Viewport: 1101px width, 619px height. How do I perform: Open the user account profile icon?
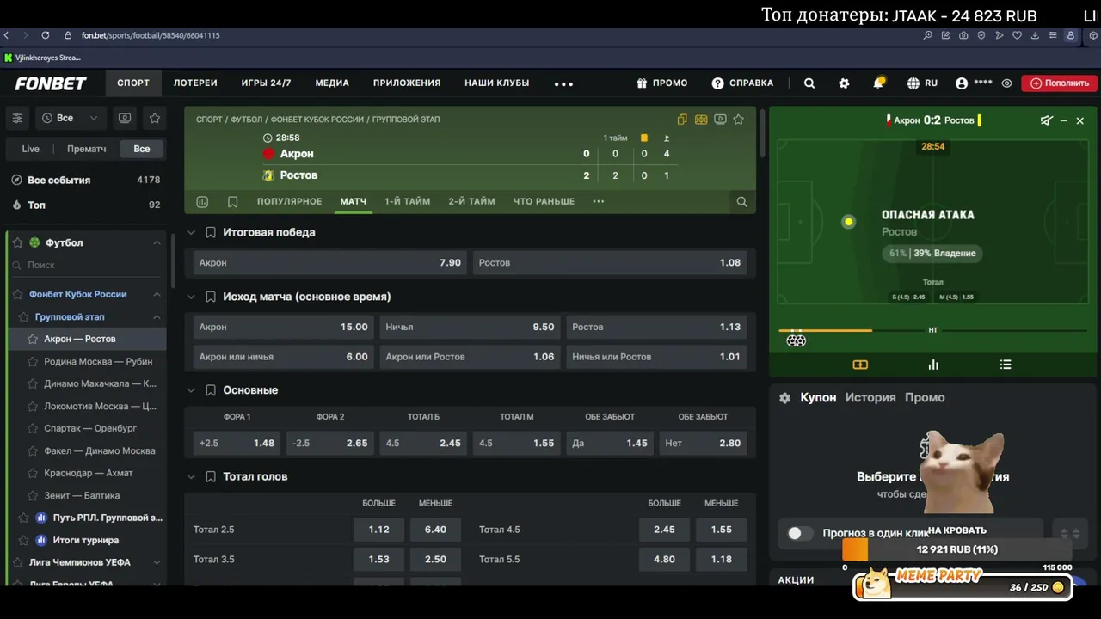click(x=962, y=83)
